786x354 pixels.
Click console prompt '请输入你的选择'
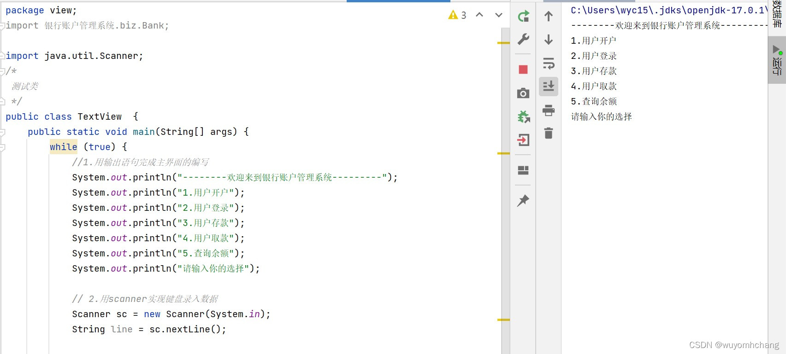tap(601, 116)
